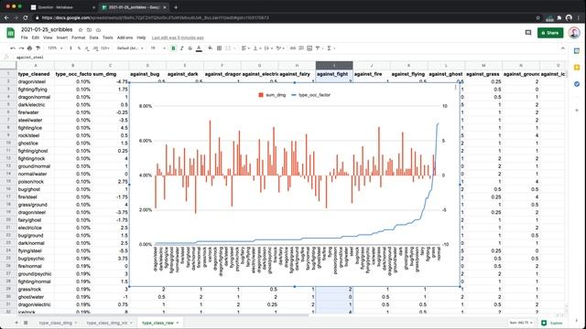The height and width of the screenshot is (329, 586).
Task: Open the Add-ons menu
Action: [125, 37]
